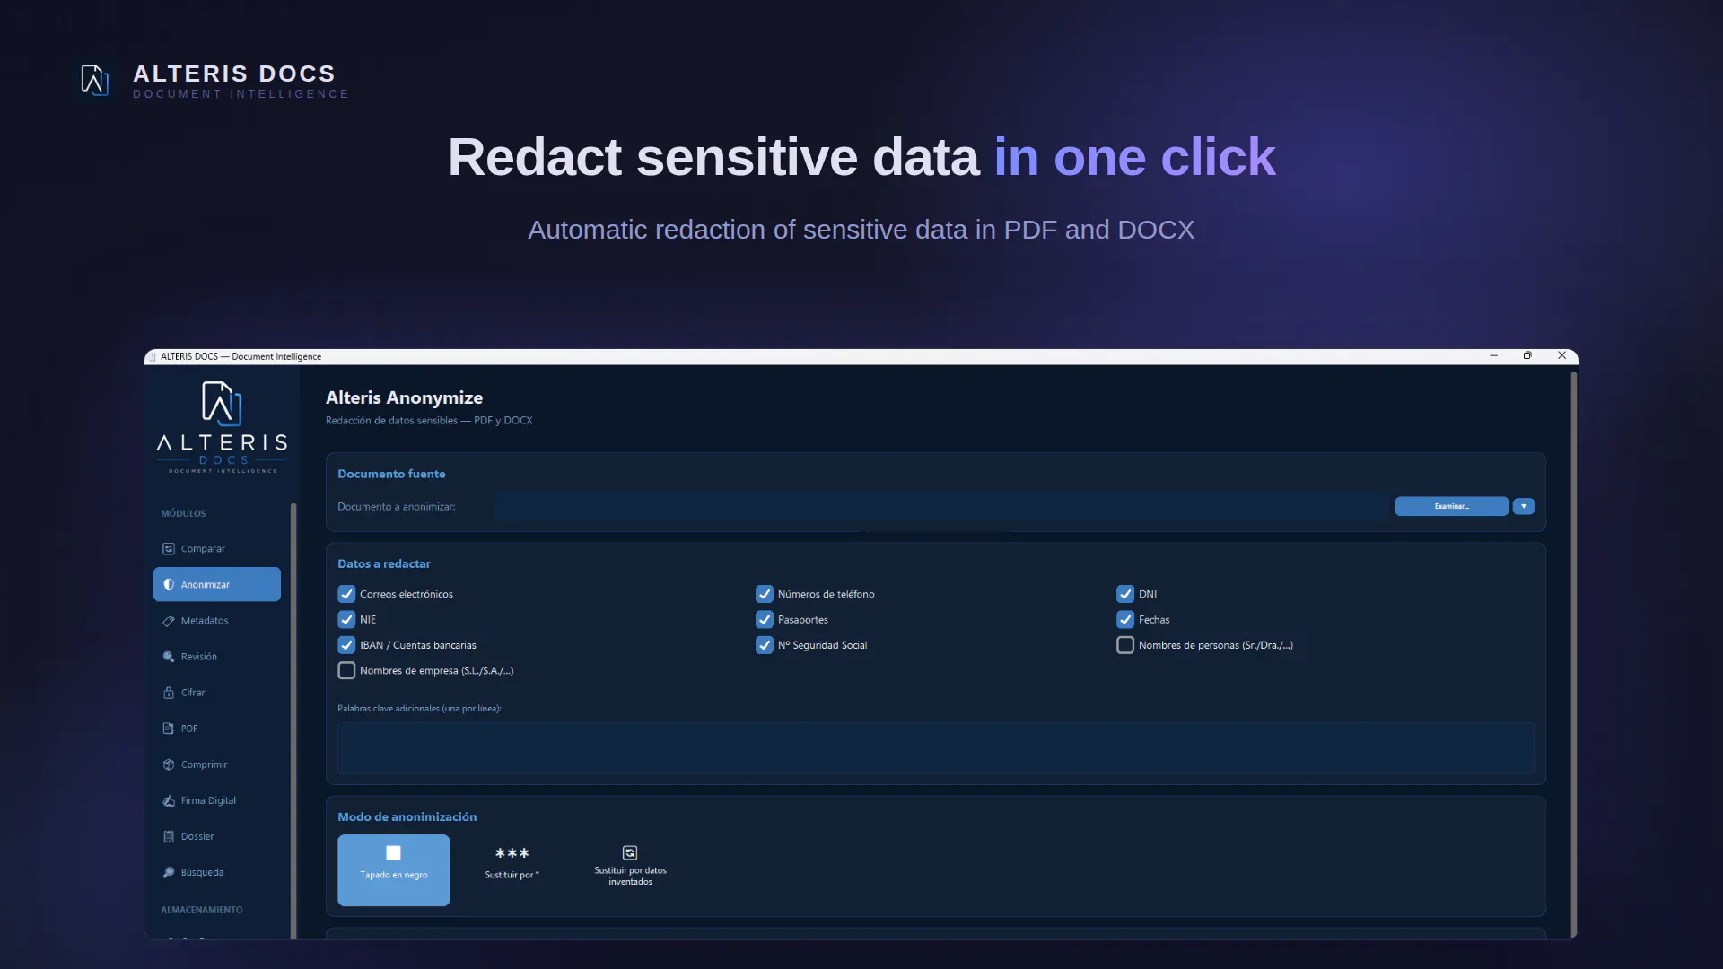Screen dimensions: 1723x969
Task: Click the Documento fuente section title
Action: click(391, 475)
